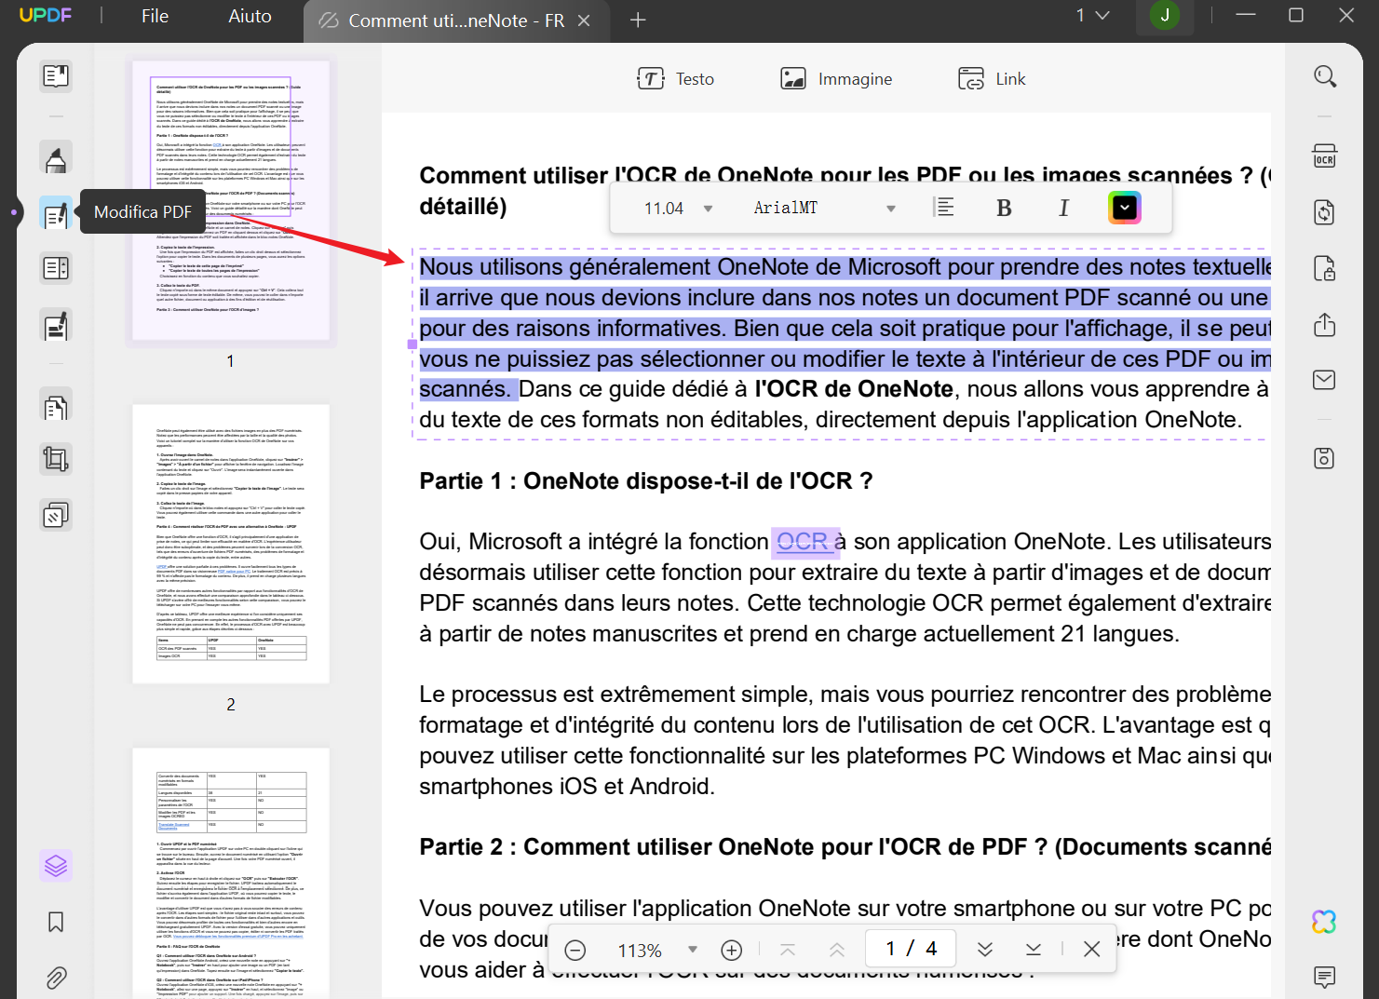Image resolution: width=1379 pixels, height=999 pixels.
Task: Go to the next page arrow
Action: pyautogui.click(x=985, y=950)
